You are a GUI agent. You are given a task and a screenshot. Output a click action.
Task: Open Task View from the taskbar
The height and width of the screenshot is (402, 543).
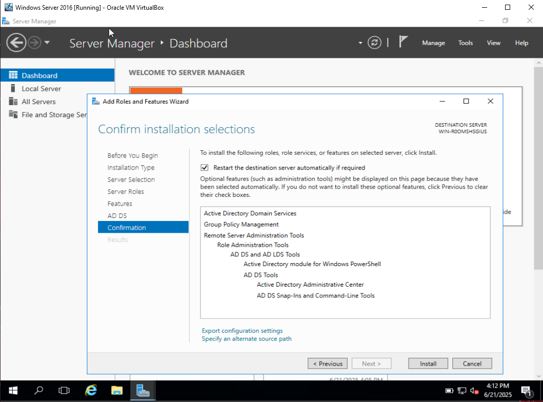coord(64,391)
